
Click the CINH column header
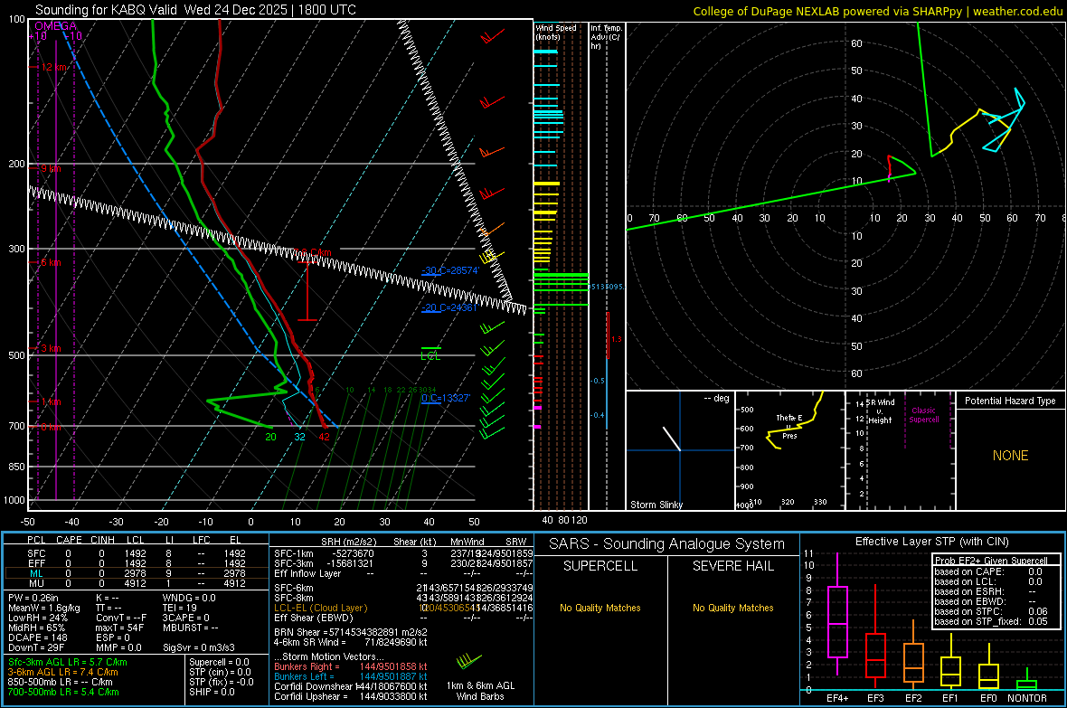pos(103,540)
